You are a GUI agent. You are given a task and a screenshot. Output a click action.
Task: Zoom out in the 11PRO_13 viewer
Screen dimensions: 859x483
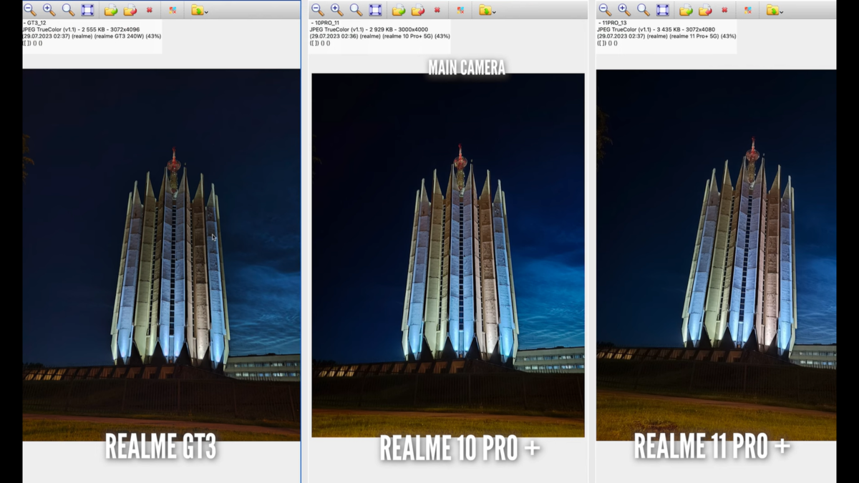click(x=605, y=10)
